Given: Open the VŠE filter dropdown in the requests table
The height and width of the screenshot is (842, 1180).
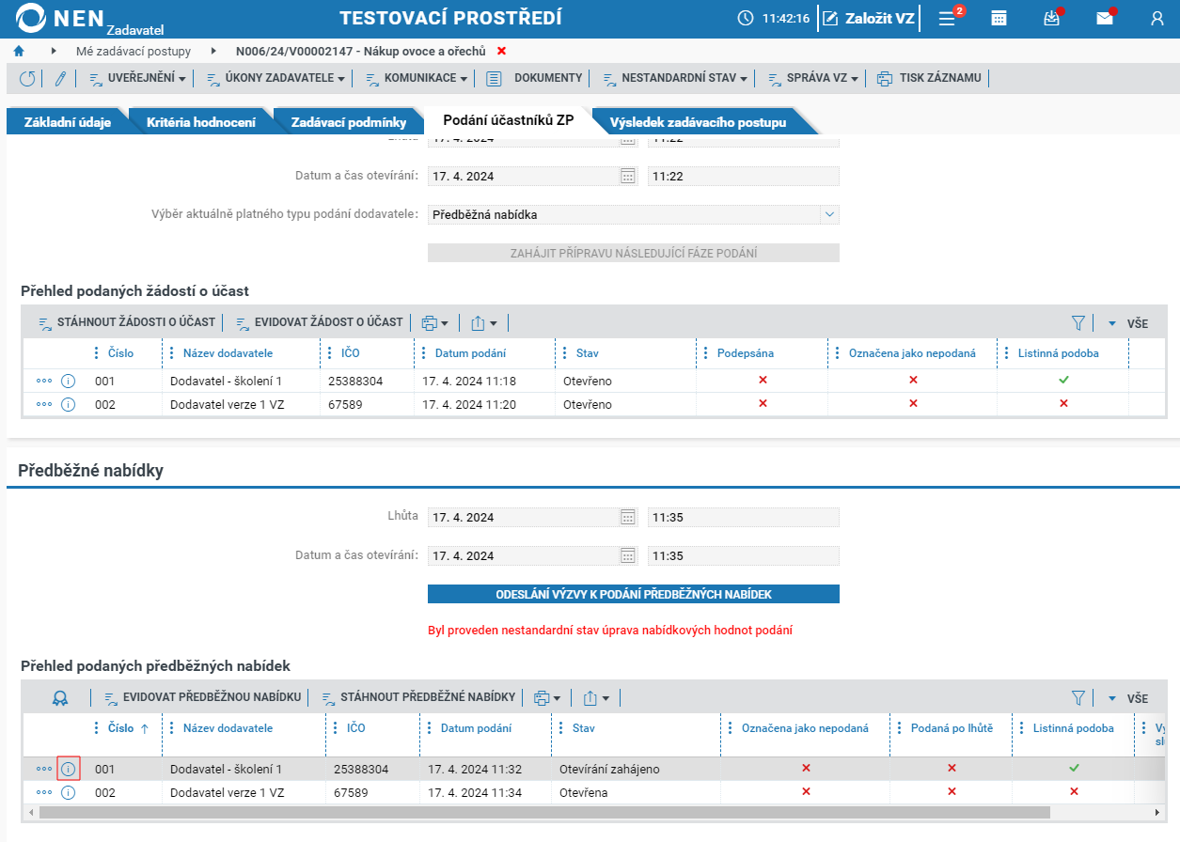Looking at the screenshot, I should (x=1128, y=322).
